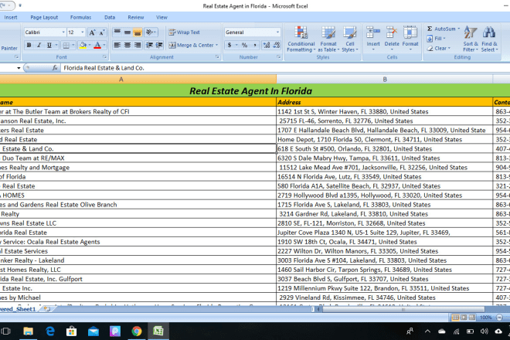
Task: Click Insert Function fx icon
Action: point(55,68)
